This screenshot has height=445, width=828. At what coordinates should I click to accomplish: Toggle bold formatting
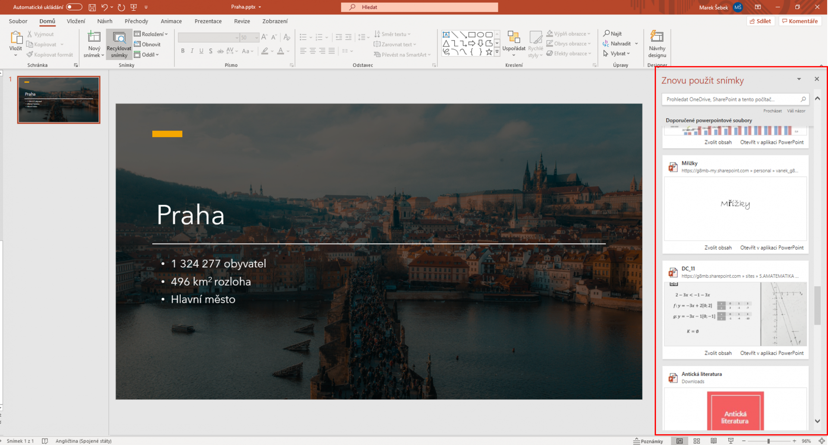pos(182,51)
